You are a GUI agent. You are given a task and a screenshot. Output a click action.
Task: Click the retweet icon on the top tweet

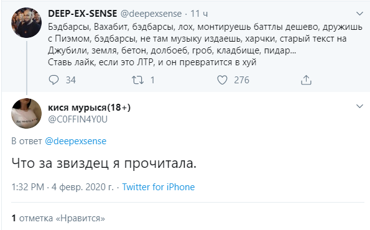(x=137, y=80)
